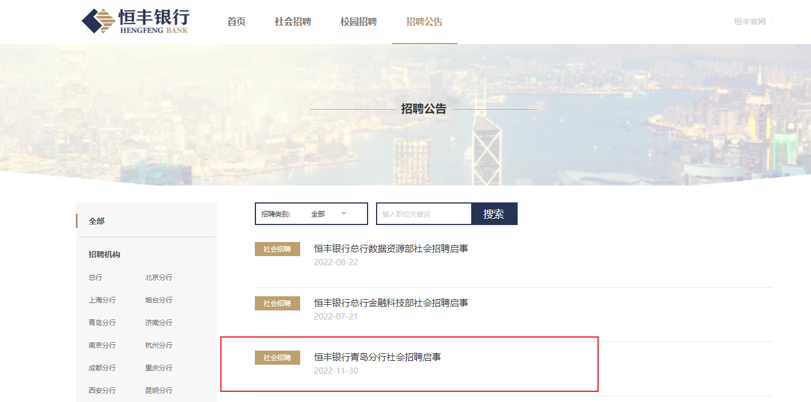This screenshot has width=811, height=402.
Task: Open 恒丰银行青岛分行社会招聘启事 announcement
Action: 377,357
